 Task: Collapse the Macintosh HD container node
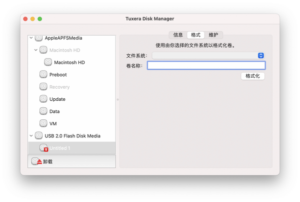(36, 50)
